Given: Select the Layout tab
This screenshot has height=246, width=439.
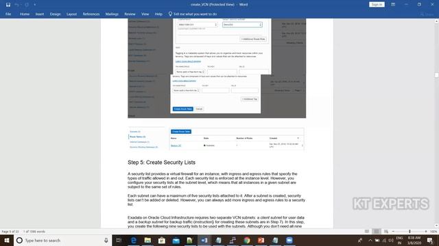Looking at the screenshot, I should 71,14.
